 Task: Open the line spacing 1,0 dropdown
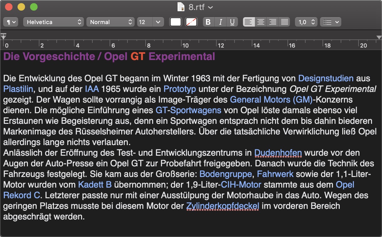pyautogui.click(x=306, y=22)
